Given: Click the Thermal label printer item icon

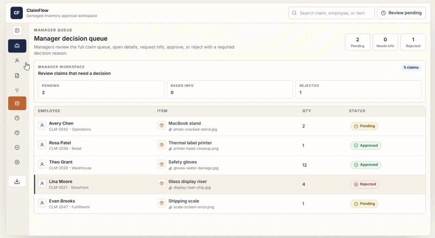Looking at the screenshot, I should pyautogui.click(x=161, y=145).
